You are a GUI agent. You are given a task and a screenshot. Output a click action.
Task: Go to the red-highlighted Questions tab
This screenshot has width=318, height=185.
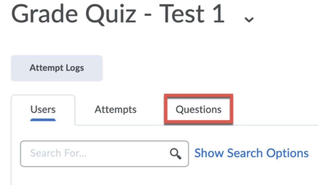198,110
